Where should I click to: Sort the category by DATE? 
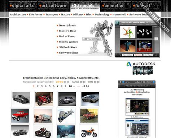(x=91, y=82)
